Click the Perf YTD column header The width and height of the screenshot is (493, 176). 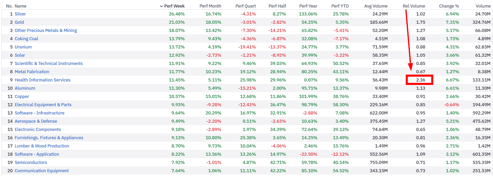(x=340, y=6)
